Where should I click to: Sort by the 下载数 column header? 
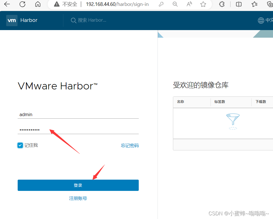click(261, 102)
